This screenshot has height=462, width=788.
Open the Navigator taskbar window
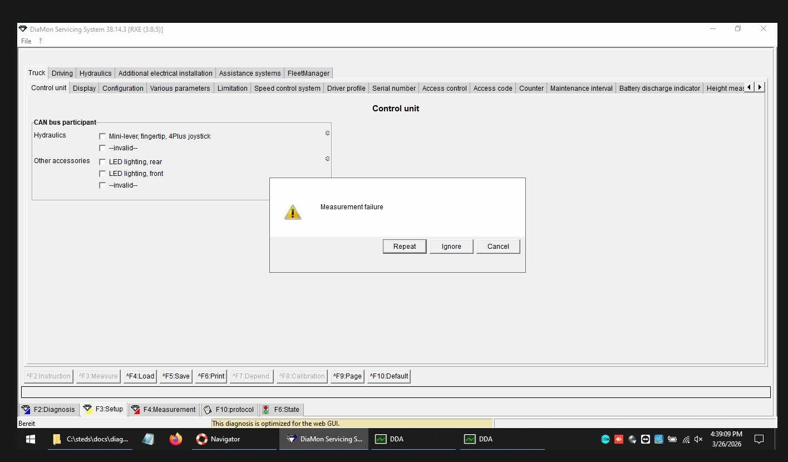pos(234,439)
